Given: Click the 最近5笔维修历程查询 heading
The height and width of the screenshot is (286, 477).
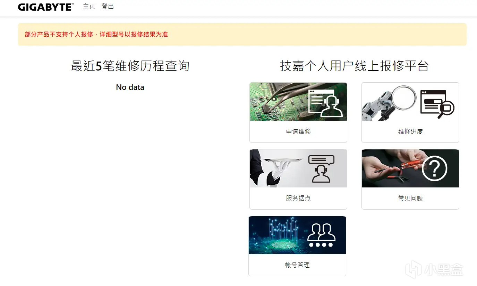Looking at the screenshot, I should coord(130,66).
